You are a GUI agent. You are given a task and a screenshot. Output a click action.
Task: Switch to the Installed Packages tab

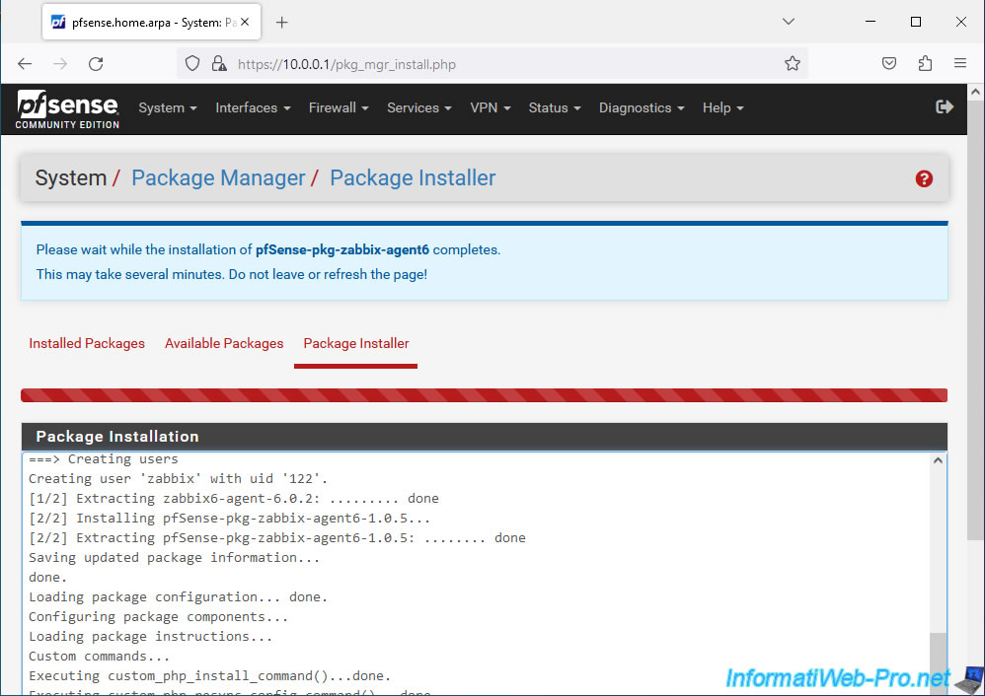point(87,343)
